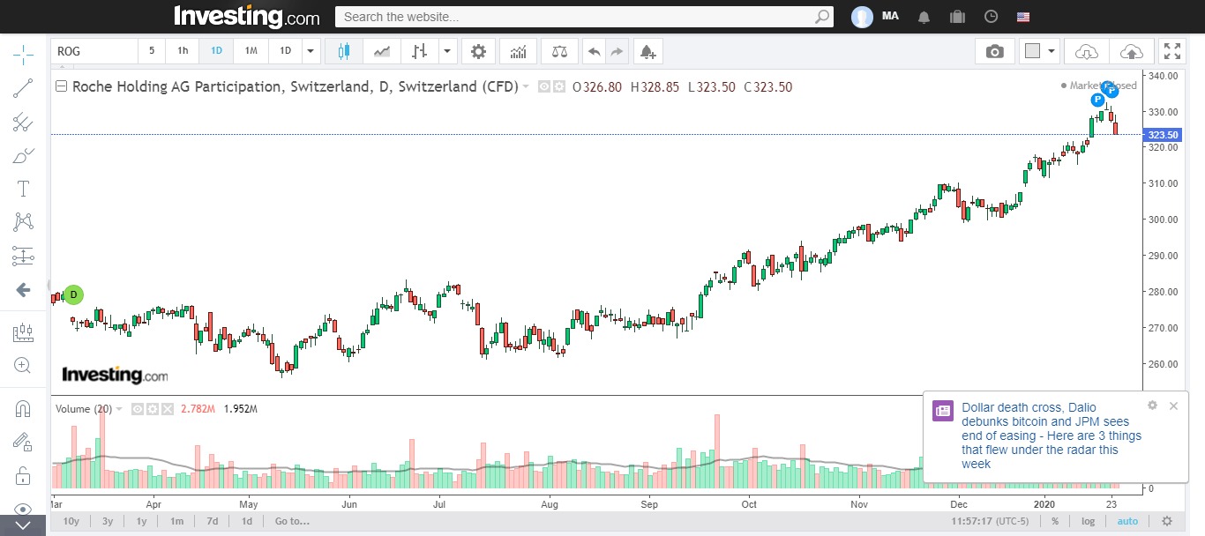Take a chart snapshot with camera icon
The height and width of the screenshot is (536, 1205).
994,52
